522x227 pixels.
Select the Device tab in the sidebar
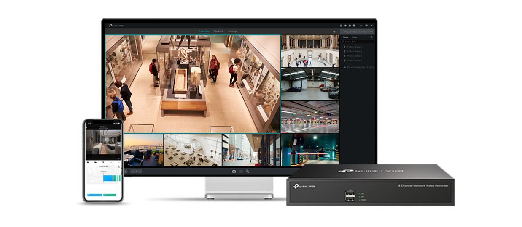(345, 37)
